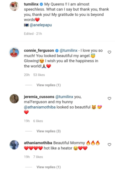Open connie_ferguson's profile picture

14,52
